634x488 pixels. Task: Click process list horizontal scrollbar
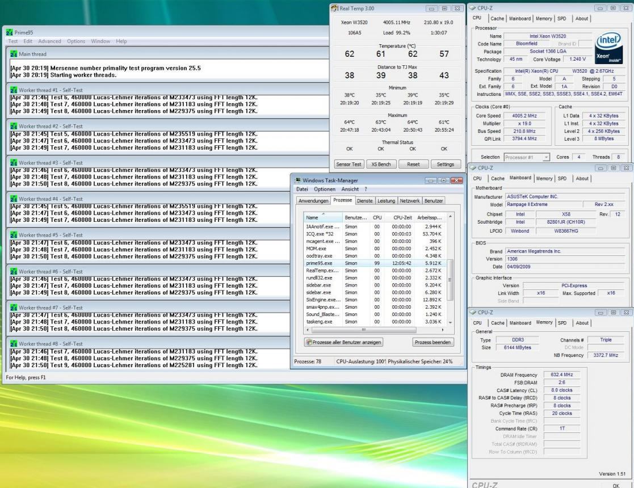click(363, 330)
